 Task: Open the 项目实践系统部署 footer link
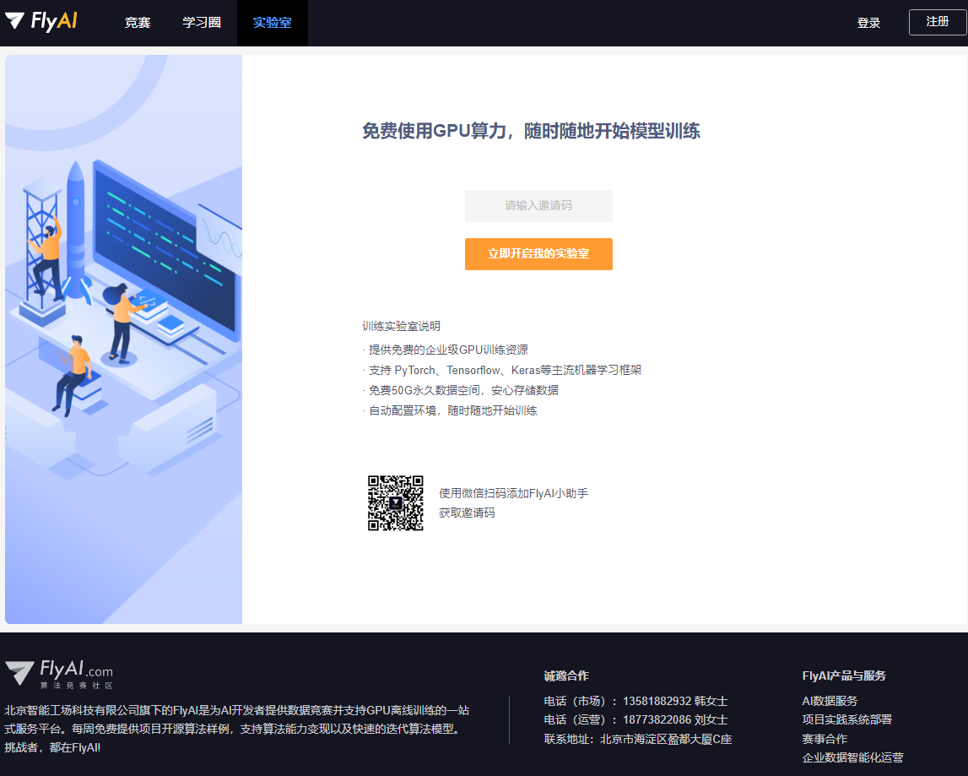click(x=846, y=719)
